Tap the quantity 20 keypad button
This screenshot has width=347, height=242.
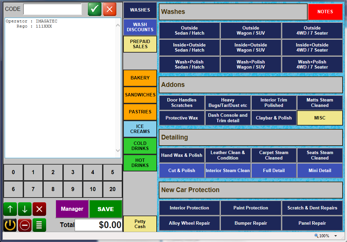pyautogui.click(x=113, y=189)
